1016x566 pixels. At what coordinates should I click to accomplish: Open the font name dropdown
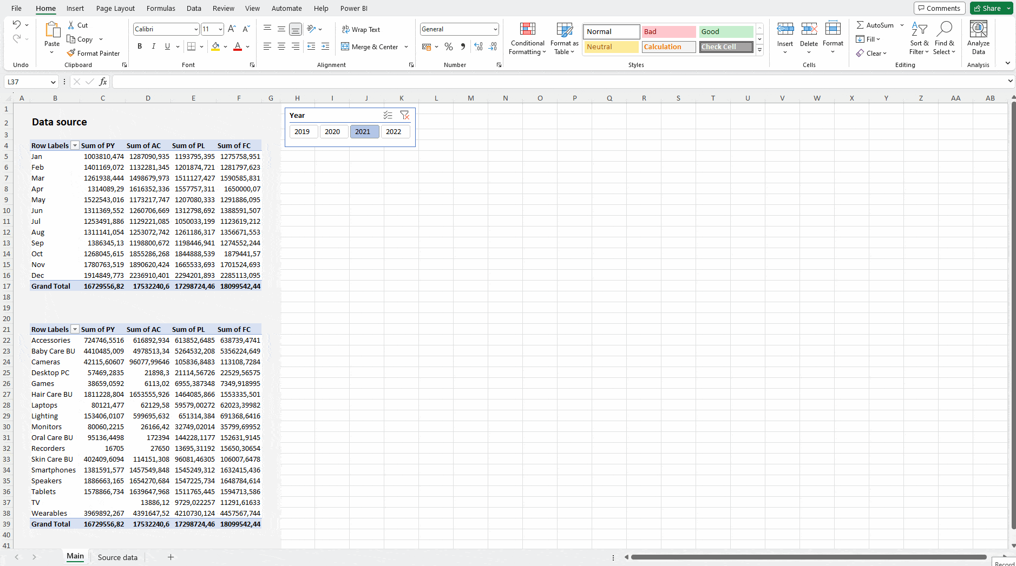coord(196,29)
